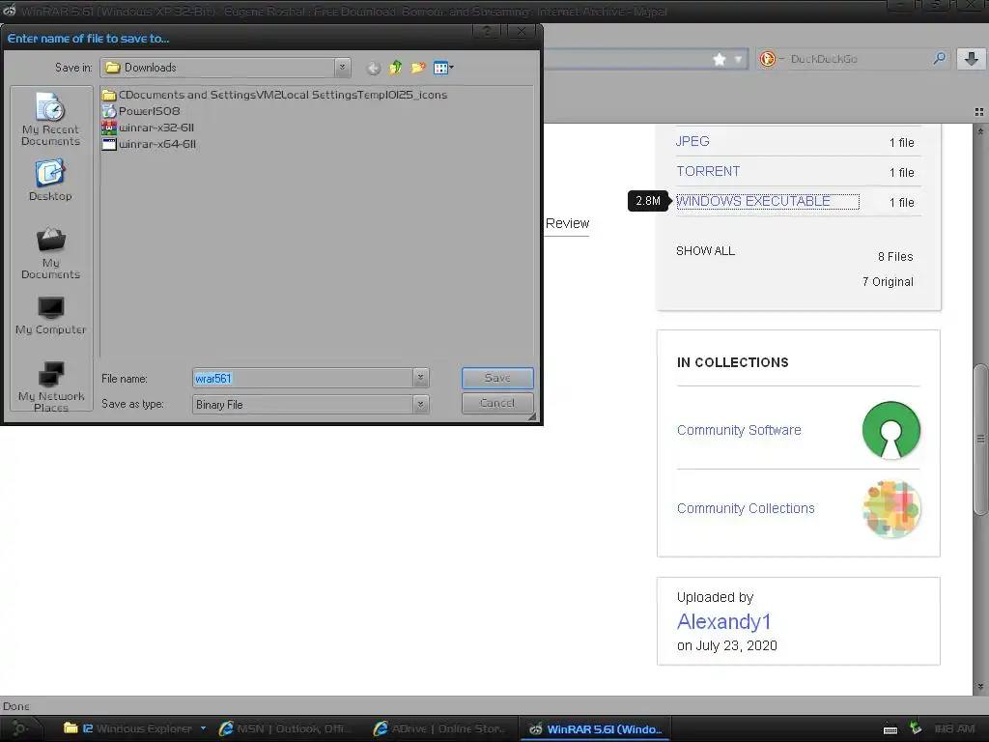Click the Community Collections thumbnail
The height and width of the screenshot is (742, 989).
[890, 509]
